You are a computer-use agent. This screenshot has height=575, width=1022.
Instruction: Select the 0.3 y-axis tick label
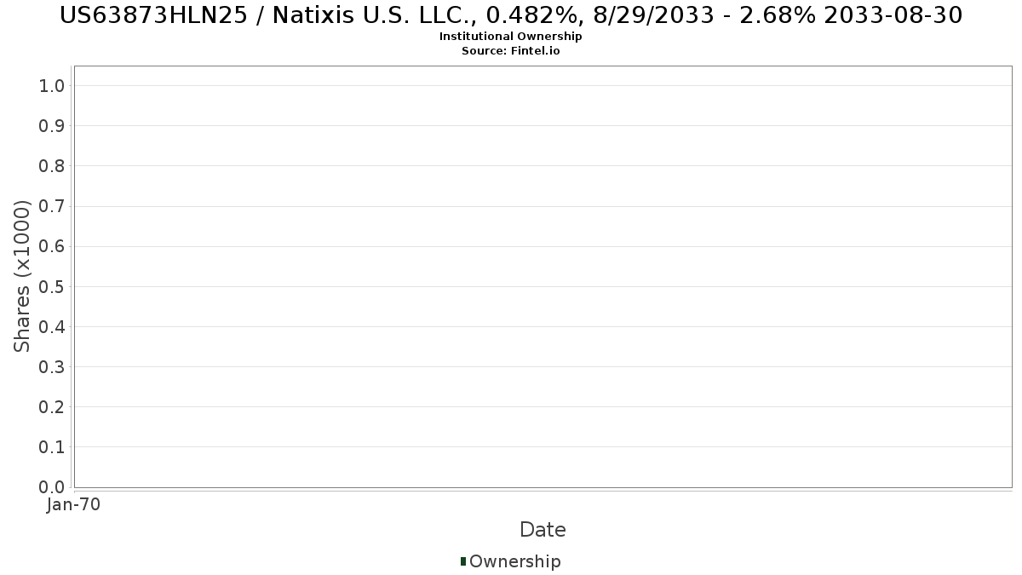pos(52,366)
